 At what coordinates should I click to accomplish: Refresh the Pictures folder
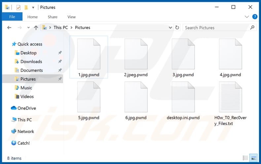(x=177, y=27)
